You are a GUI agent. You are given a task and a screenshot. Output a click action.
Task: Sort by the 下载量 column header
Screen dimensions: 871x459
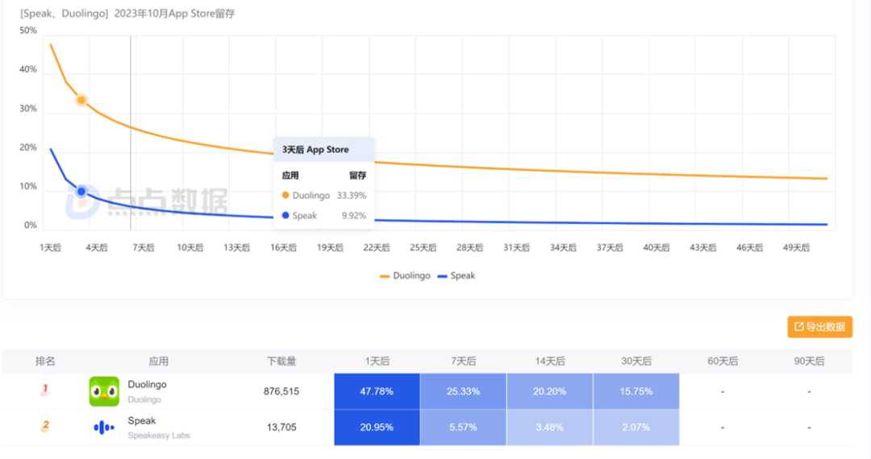(x=281, y=362)
